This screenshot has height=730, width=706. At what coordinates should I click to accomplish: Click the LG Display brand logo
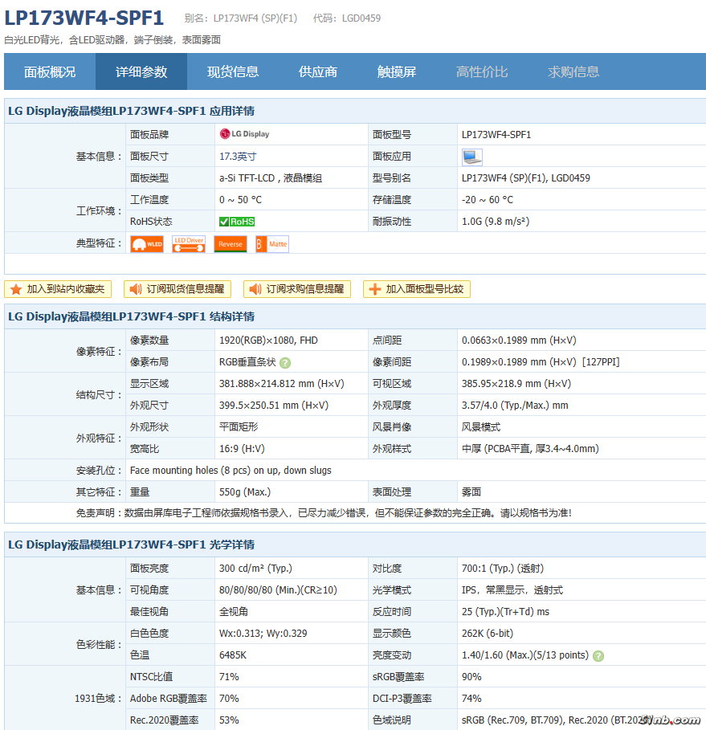pos(244,134)
